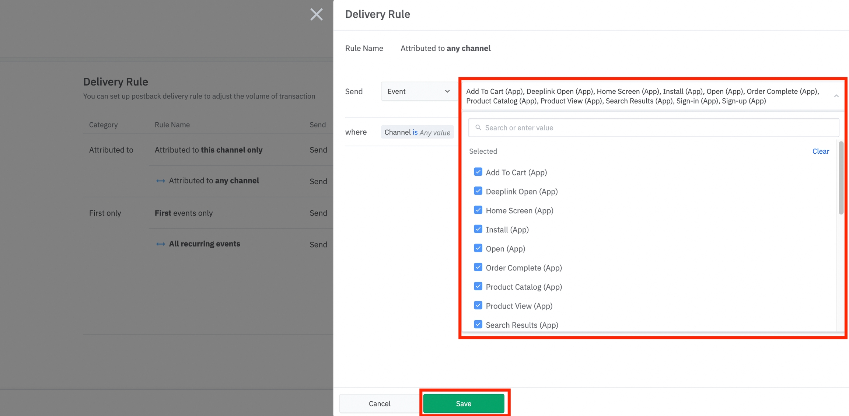Click the arrow icon beside All recurring events
The height and width of the screenshot is (416, 849).
click(x=160, y=244)
